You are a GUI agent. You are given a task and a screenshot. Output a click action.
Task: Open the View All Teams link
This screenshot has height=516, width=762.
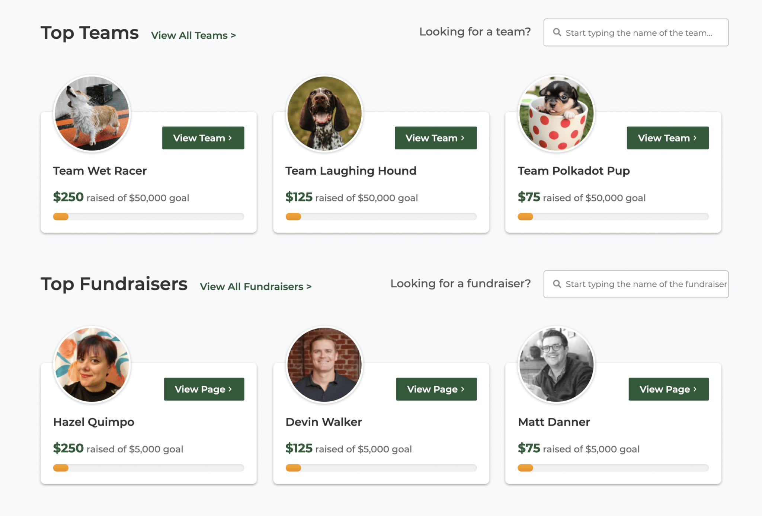(x=193, y=35)
